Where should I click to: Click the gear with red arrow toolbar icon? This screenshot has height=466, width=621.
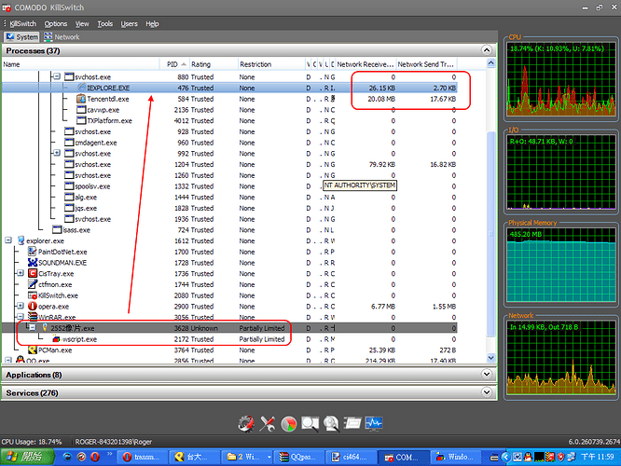(246, 424)
